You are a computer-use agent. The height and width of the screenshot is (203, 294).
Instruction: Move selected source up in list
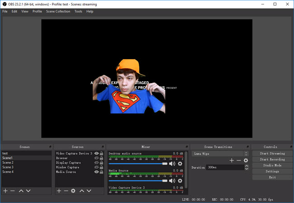click(82, 191)
